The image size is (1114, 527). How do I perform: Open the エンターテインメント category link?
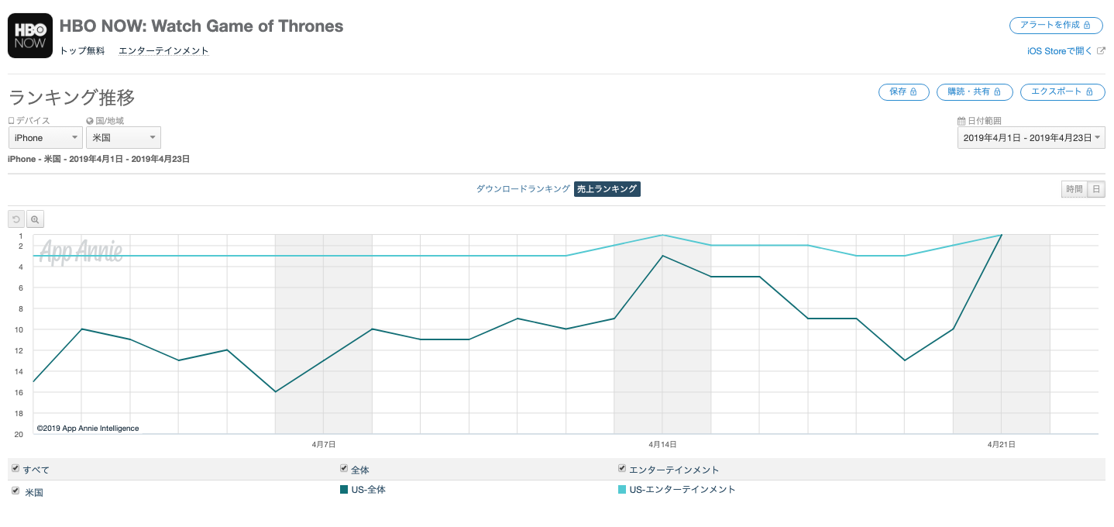point(163,51)
